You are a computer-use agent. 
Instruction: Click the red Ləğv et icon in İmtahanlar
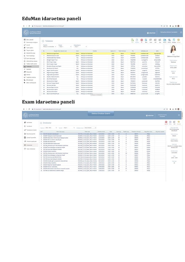(166, 122)
